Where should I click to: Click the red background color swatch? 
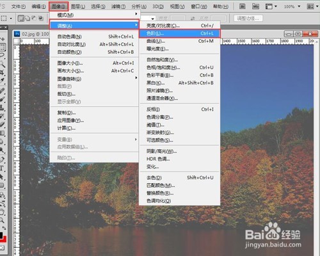[x=4, y=239]
